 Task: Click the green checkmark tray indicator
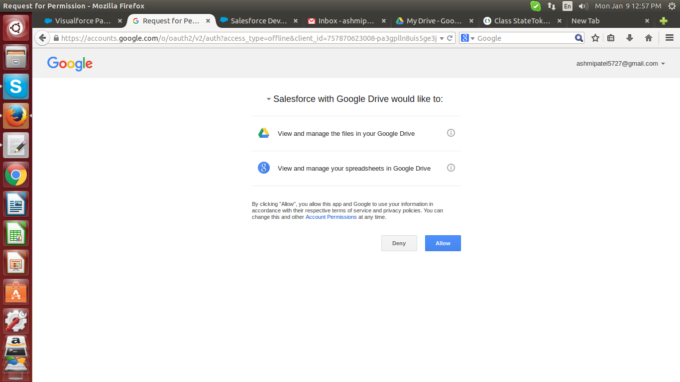click(x=536, y=6)
